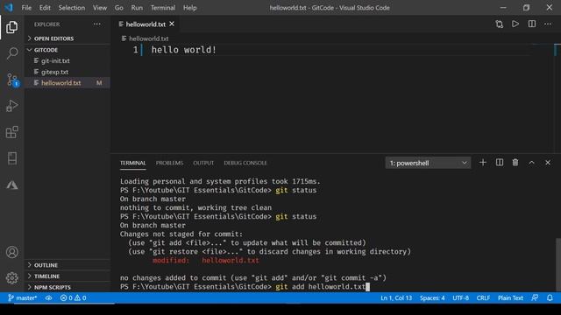Click the feedback icon in status bar

point(535,297)
